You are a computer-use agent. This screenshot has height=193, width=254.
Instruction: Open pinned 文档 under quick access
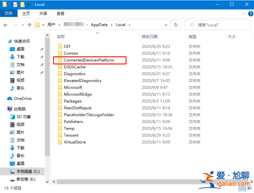20,65
